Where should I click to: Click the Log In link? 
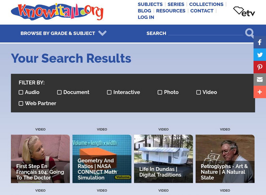pyautogui.click(x=146, y=17)
